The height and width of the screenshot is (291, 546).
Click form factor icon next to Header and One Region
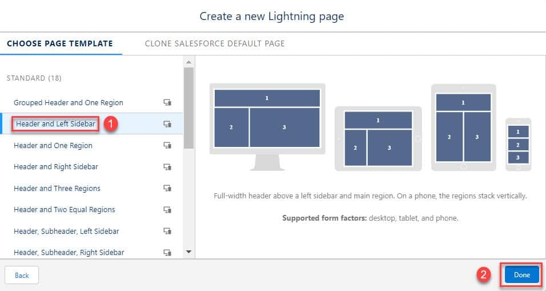point(167,145)
